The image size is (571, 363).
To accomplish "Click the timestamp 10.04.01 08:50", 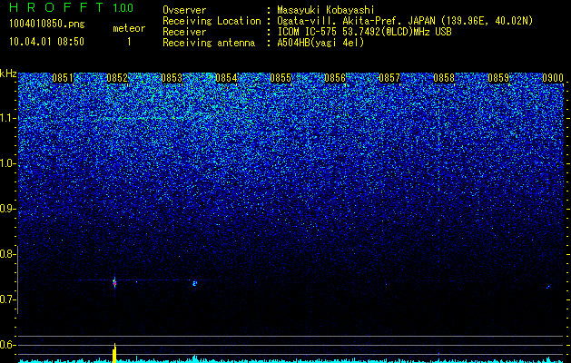I will (x=46, y=42).
